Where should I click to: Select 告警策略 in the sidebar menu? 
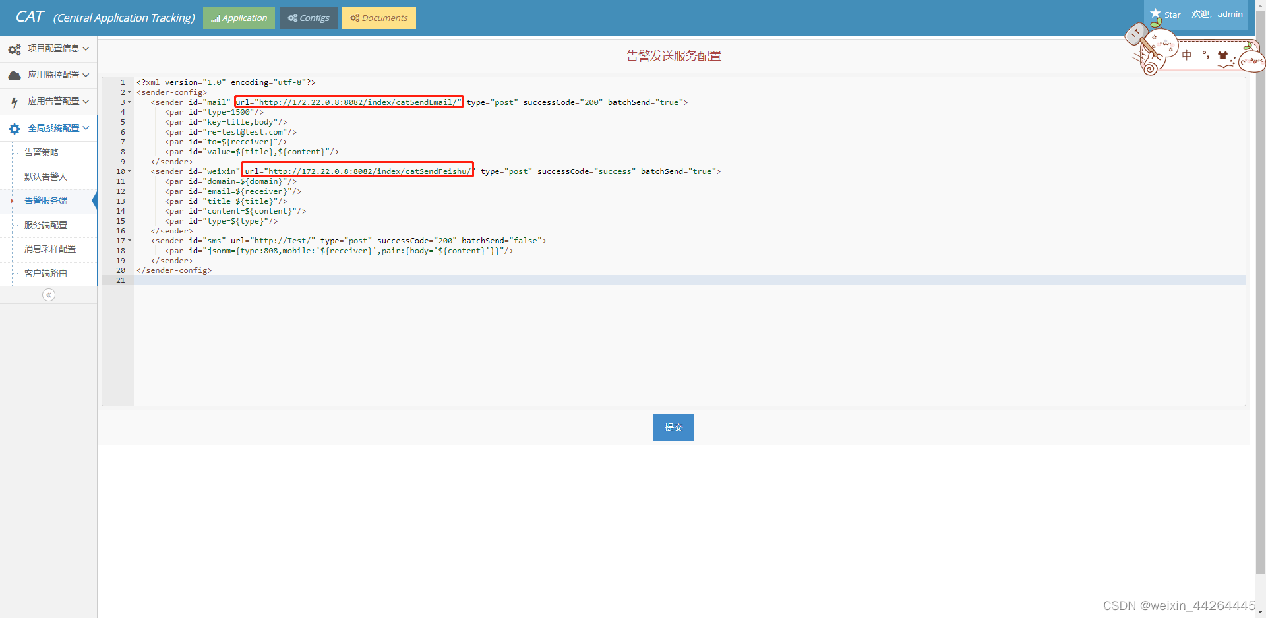click(41, 152)
